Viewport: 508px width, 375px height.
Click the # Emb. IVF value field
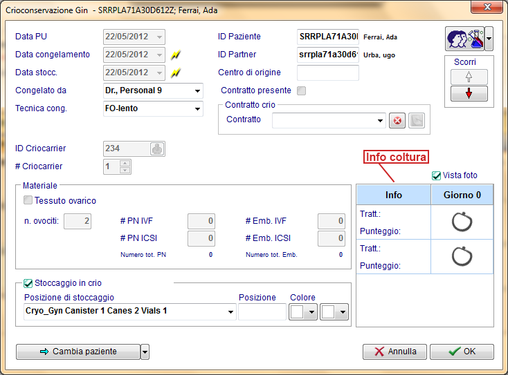(332, 221)
